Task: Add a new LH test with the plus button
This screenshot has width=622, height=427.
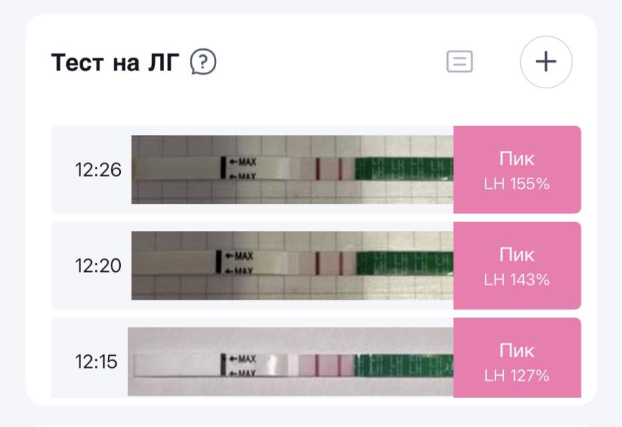Action: (546, 62)
